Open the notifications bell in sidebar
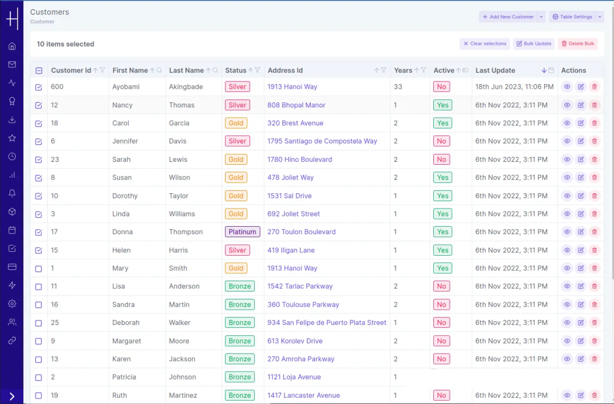 tap(12, 193)
